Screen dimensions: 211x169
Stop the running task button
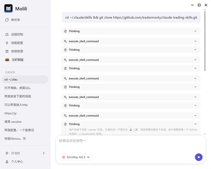pyautogui.click(x=199, y=157)
